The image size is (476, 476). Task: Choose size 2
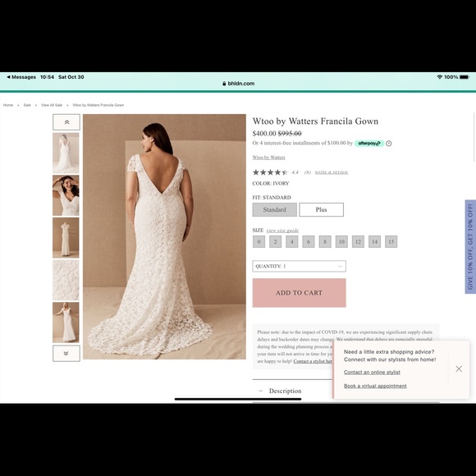(x=275, y=241)
